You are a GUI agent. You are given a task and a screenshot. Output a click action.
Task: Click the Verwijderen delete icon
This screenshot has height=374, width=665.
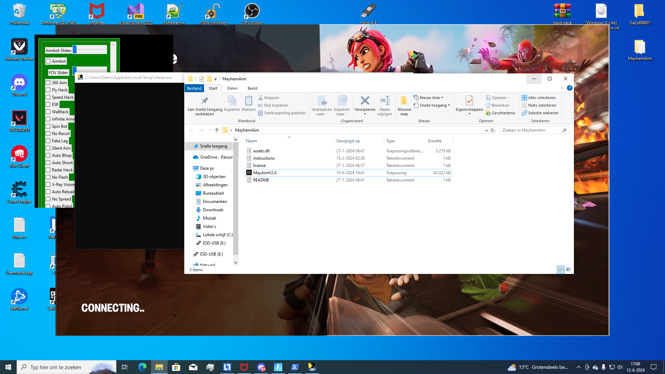point(365,101)
